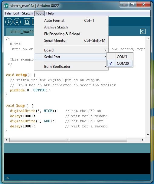The width and height of the screenshot is (154, 184).
Task: Click the "void loop() {" code line
Action: (19, 106)
